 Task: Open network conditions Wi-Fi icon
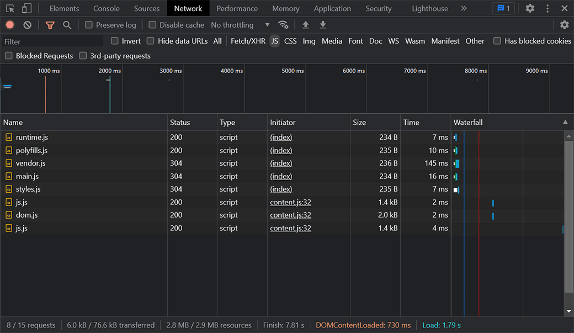point(283,25)
